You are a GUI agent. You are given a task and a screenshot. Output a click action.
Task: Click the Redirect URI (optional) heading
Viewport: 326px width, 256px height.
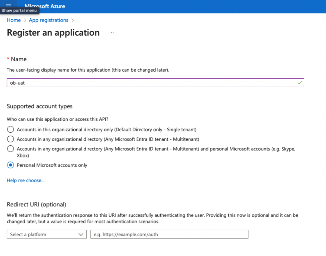(37, 204)
